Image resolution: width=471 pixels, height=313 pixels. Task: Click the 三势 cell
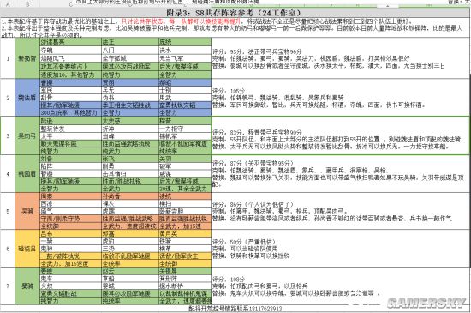point(130,249)
